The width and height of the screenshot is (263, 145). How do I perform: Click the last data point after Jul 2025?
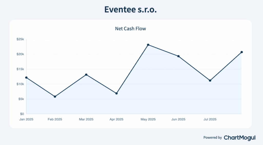[242, 52]
